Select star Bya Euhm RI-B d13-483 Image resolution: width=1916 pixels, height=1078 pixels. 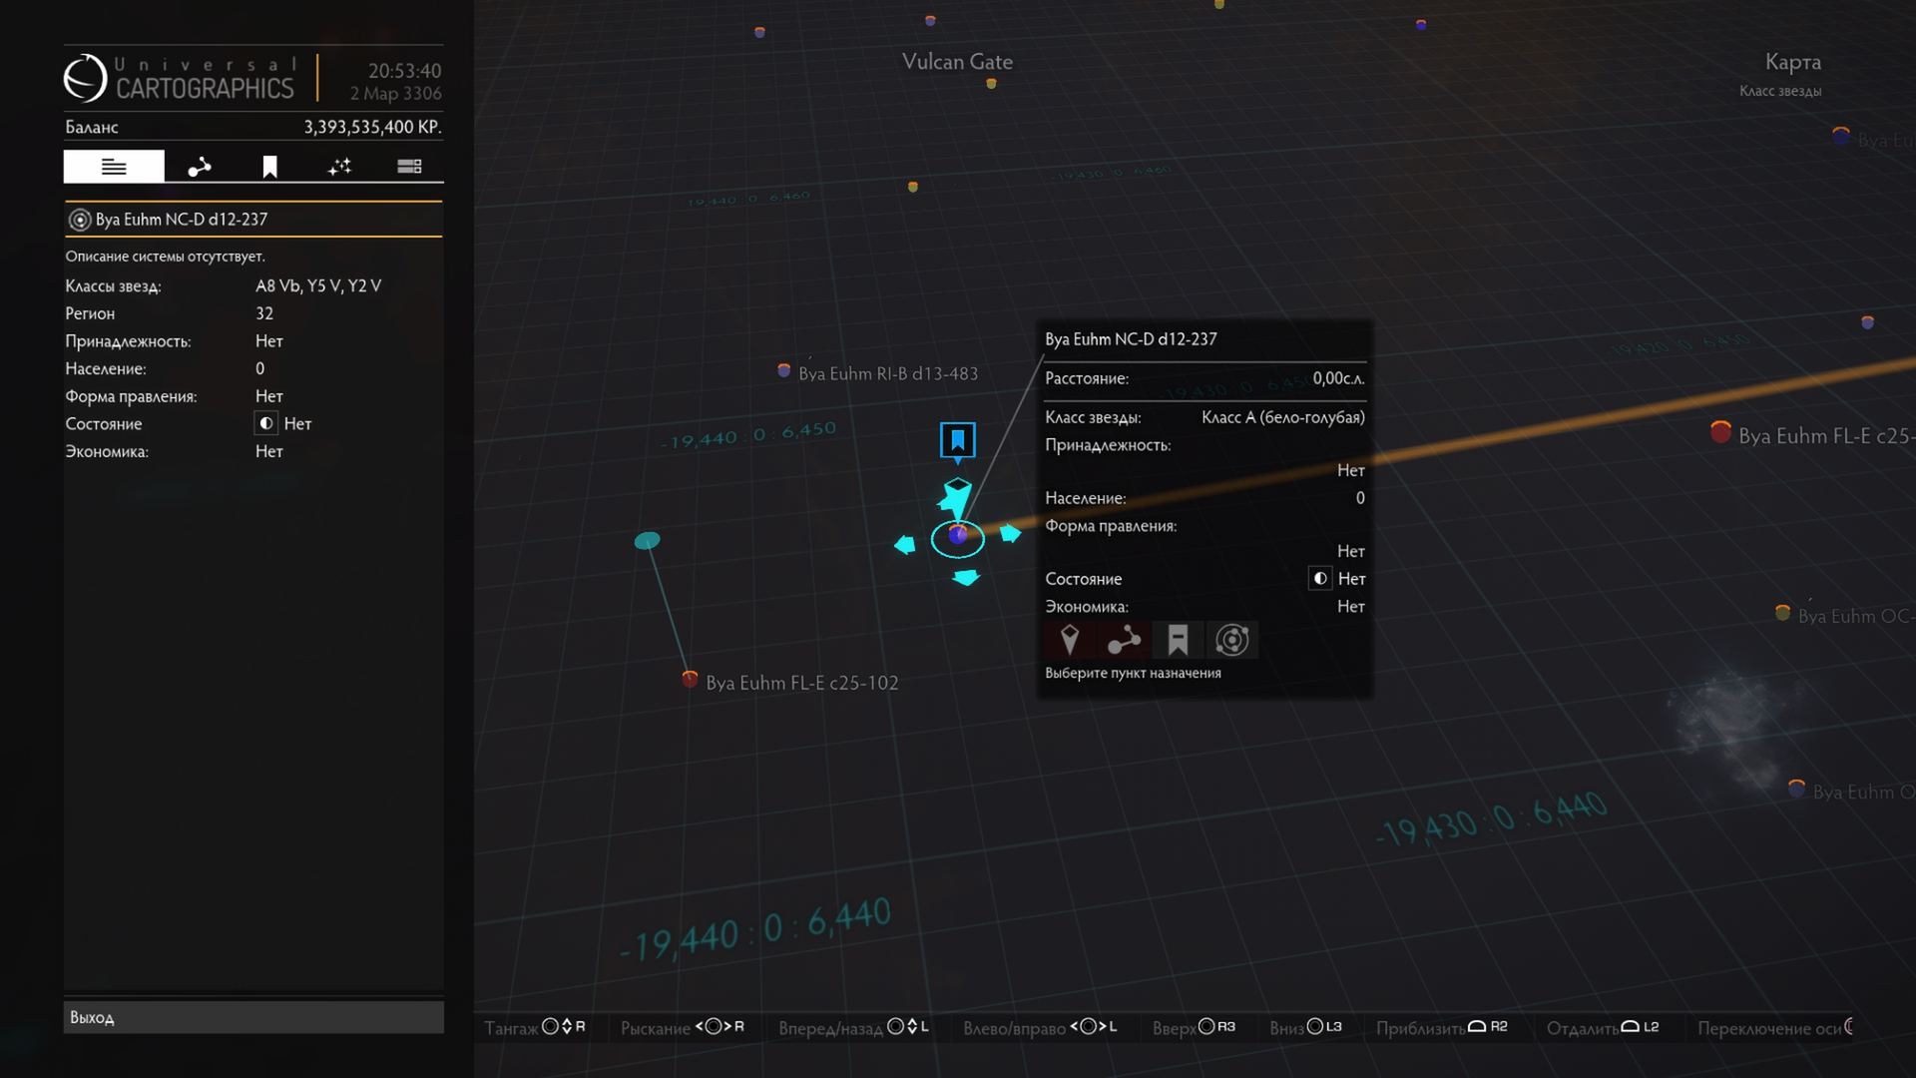click(x=784, y=370)
